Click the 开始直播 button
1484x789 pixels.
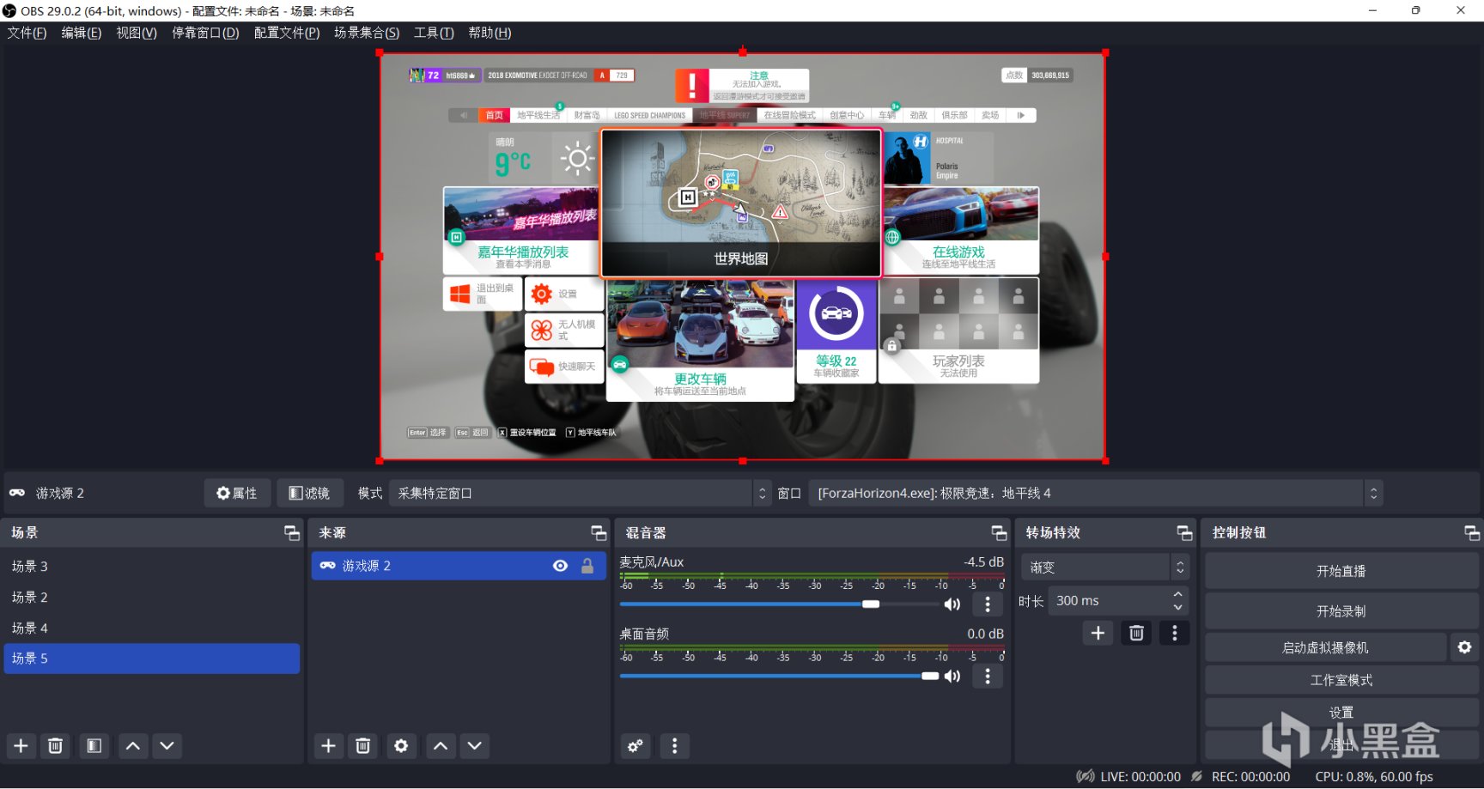pyautogui.click(x=1341, y=572)
